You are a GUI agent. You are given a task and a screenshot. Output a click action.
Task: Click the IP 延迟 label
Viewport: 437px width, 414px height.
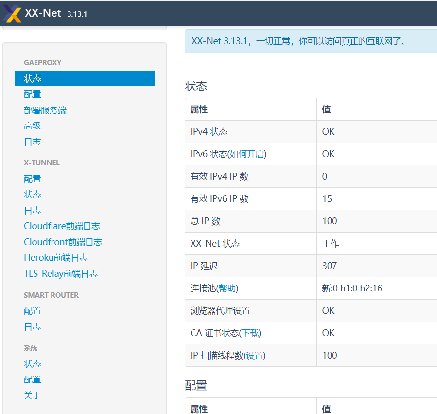click(204, 266)
